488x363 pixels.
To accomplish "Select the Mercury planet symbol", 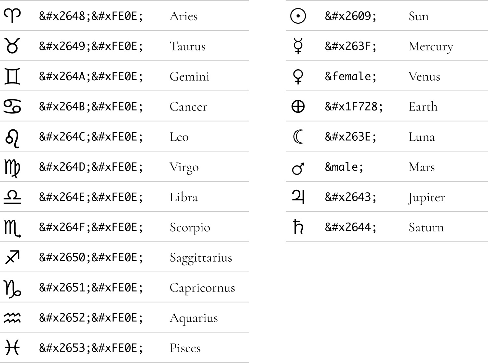I will 298,46.
